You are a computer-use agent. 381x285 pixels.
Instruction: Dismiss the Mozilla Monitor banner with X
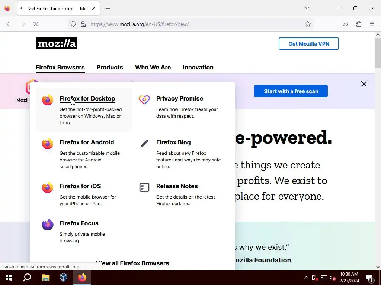[364, 84]
